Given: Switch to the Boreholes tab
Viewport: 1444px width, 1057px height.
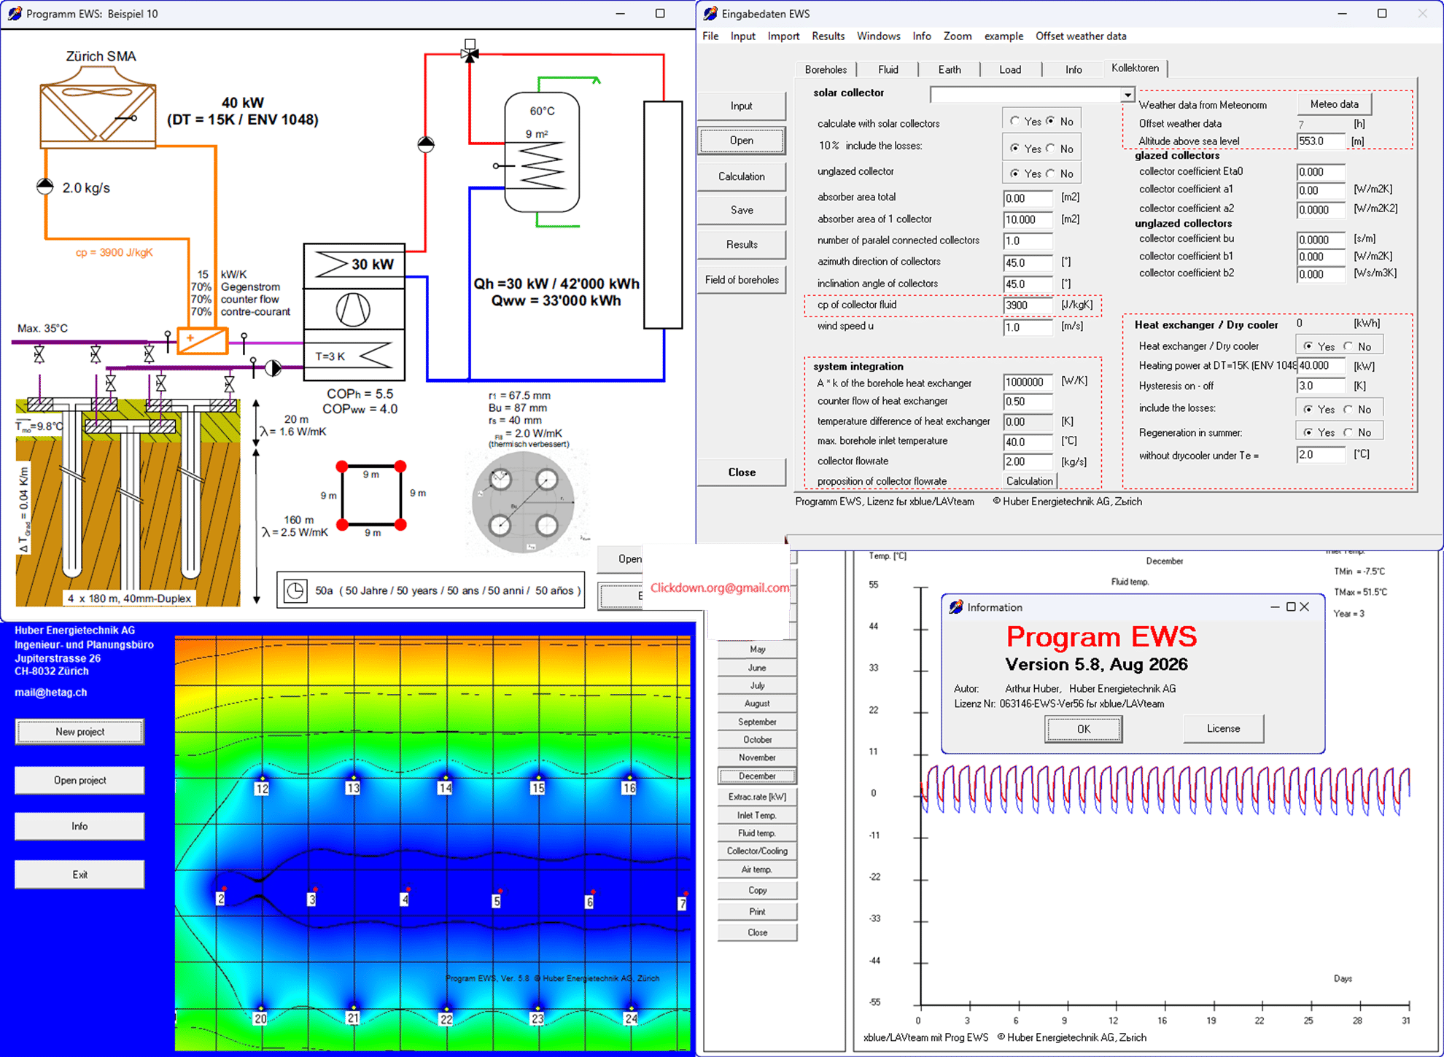Looking at the screenshot, I should click(826, 69).
